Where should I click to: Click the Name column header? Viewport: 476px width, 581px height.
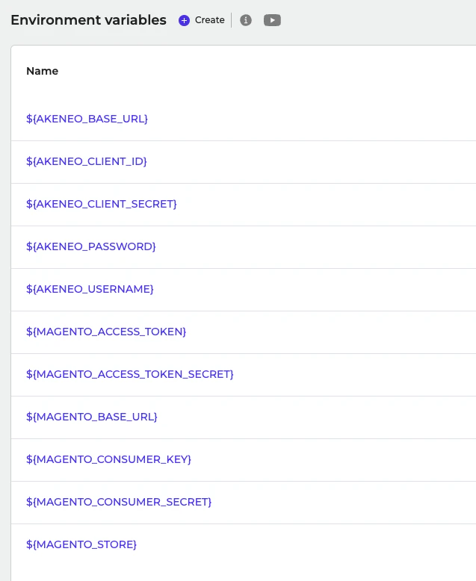[x=43, y=71]
